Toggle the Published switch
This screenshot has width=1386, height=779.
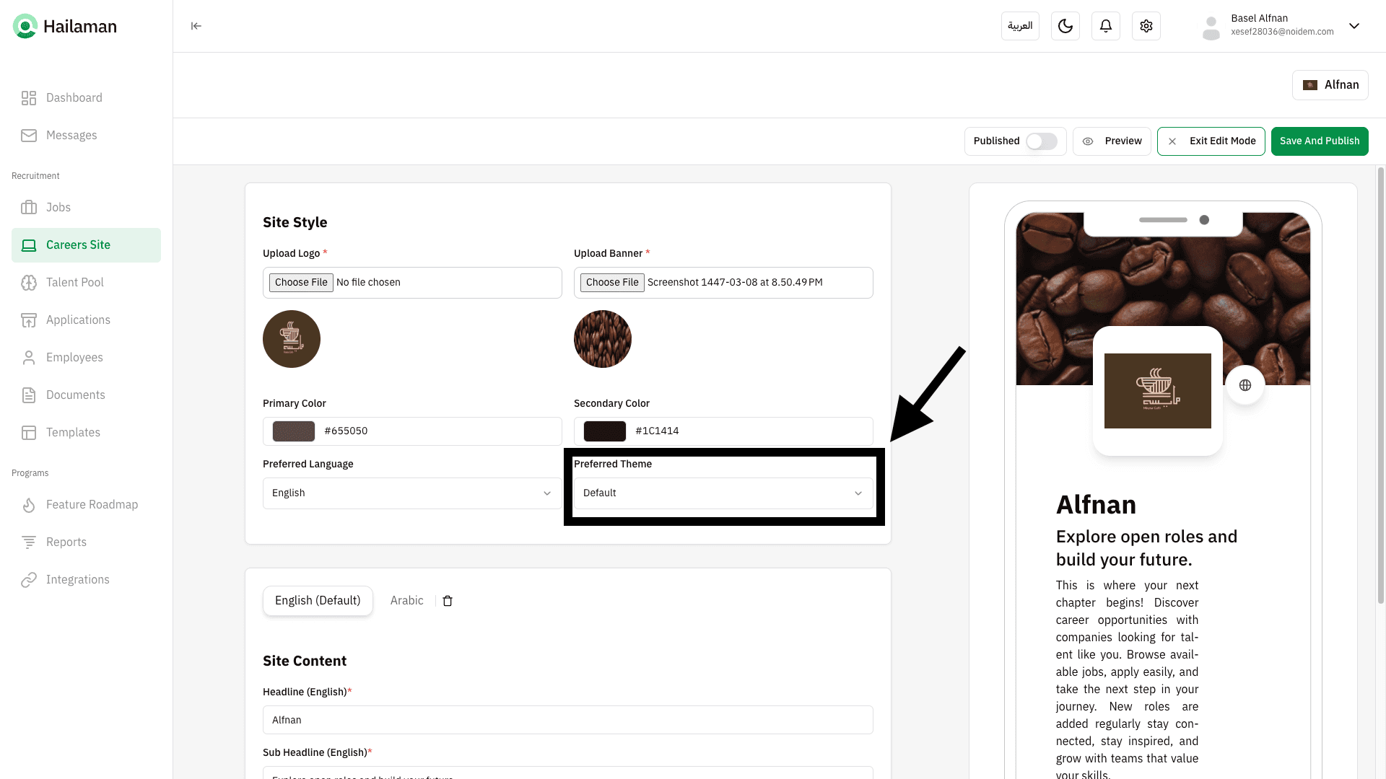[1041, 141]
